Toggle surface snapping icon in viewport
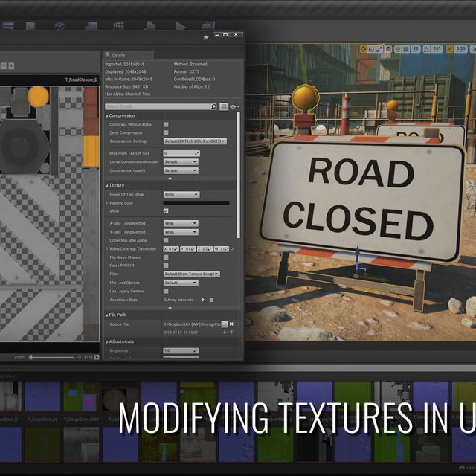This screenshot has height=476, width=476. 398,49
